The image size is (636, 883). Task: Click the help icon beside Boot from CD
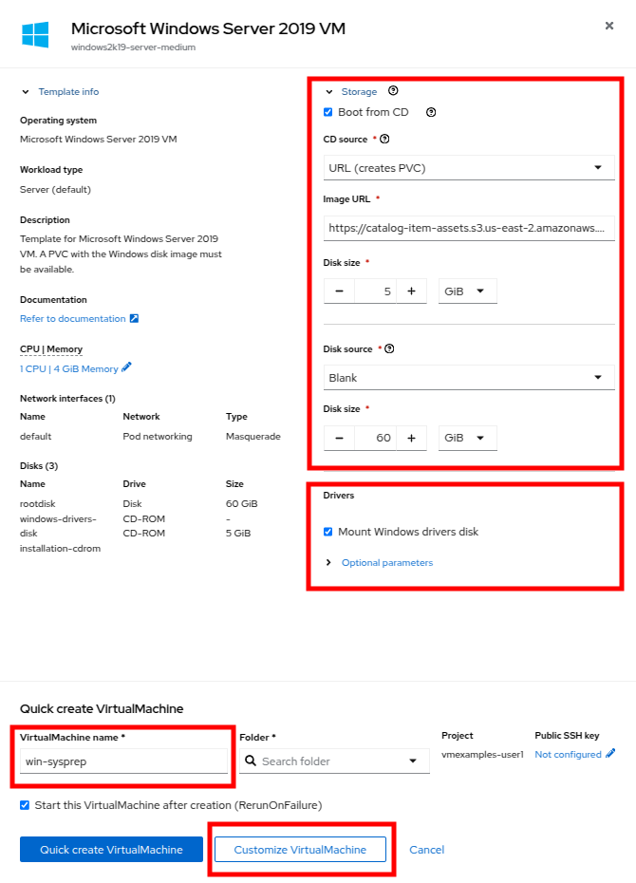click(431, 112)
